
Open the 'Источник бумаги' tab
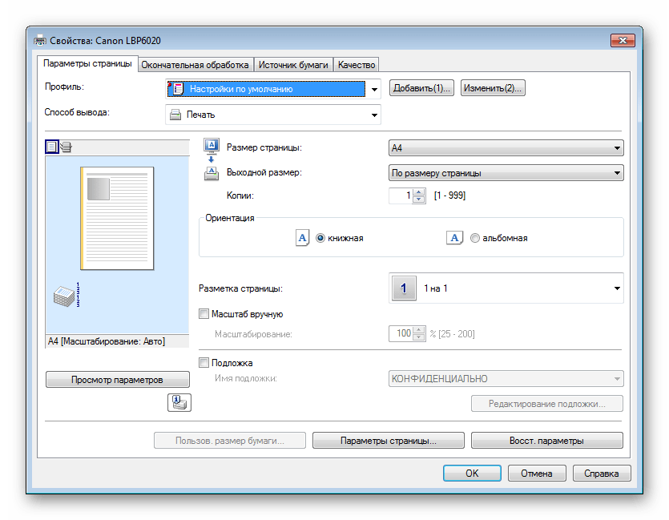[293, 65]
